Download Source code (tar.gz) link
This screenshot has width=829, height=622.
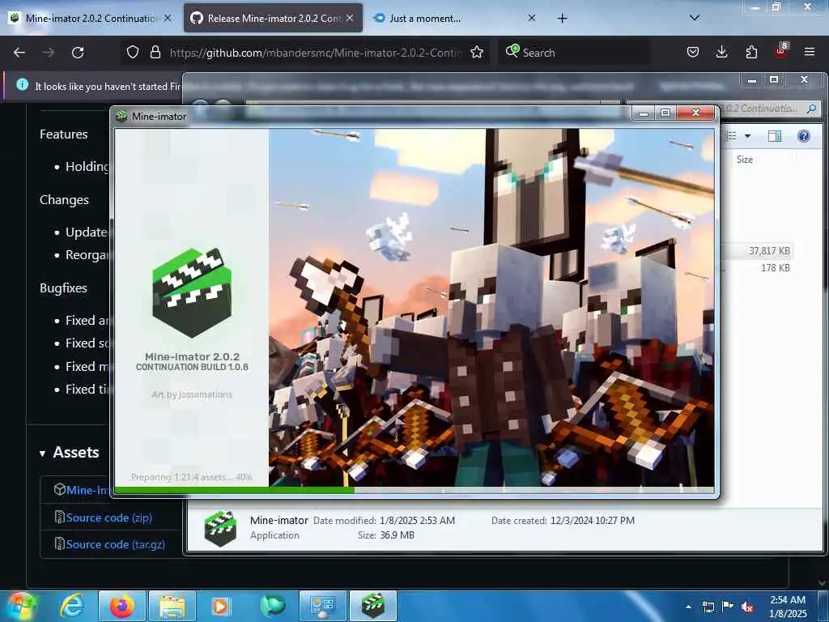pos(115,544)
